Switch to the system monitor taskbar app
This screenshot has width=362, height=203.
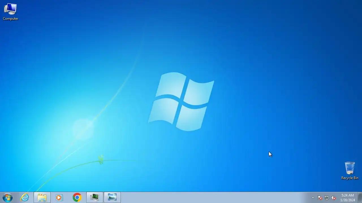[x=94, y=197]
